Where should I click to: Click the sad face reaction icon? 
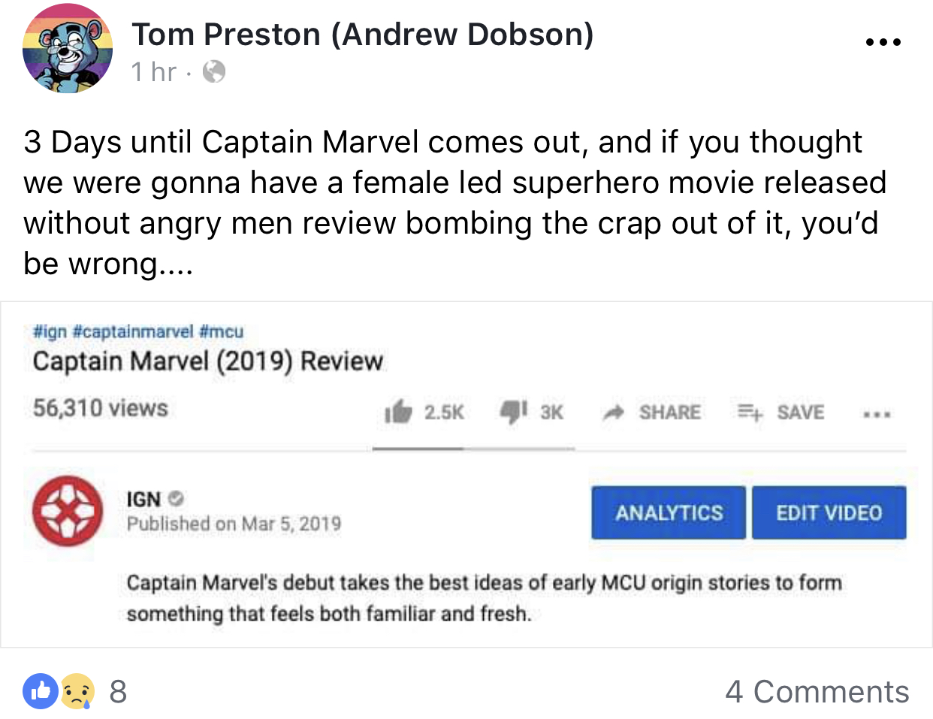tap(77, 691)
